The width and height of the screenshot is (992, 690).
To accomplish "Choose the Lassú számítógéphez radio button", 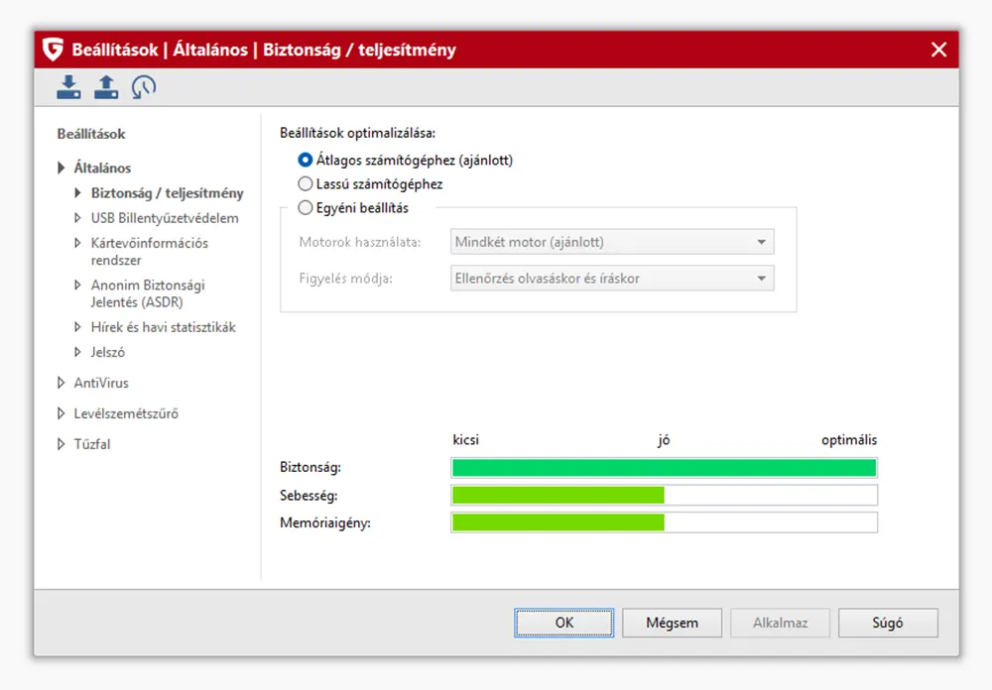I will pyautogui.click(x=306, y=184).
